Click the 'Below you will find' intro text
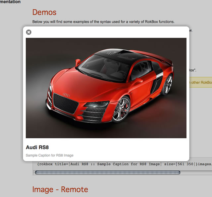The height and width of the screenshot is (197, 212). pos(103,22)
